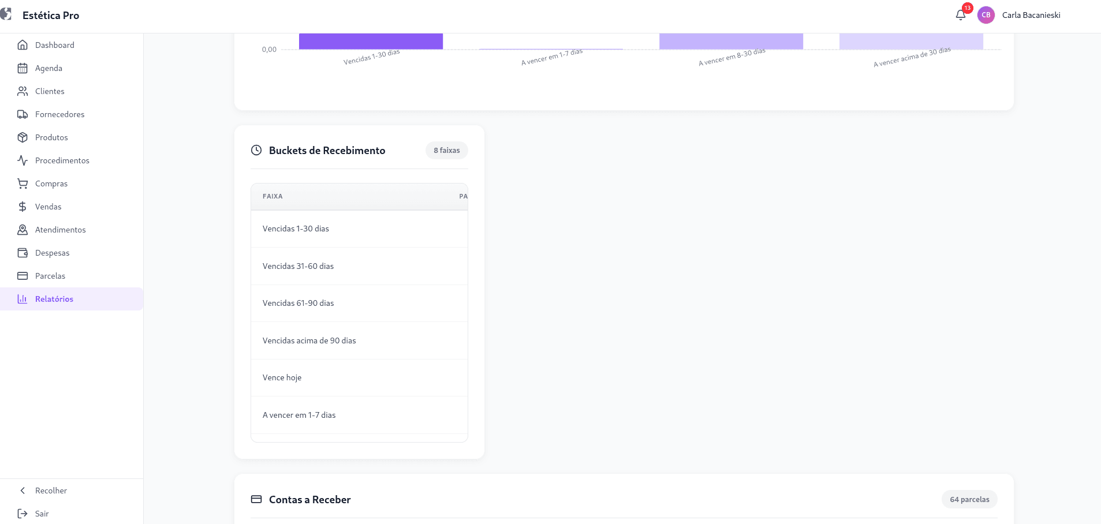Click the Vencidas 1-30 dias chart bar

pos(371,42)
